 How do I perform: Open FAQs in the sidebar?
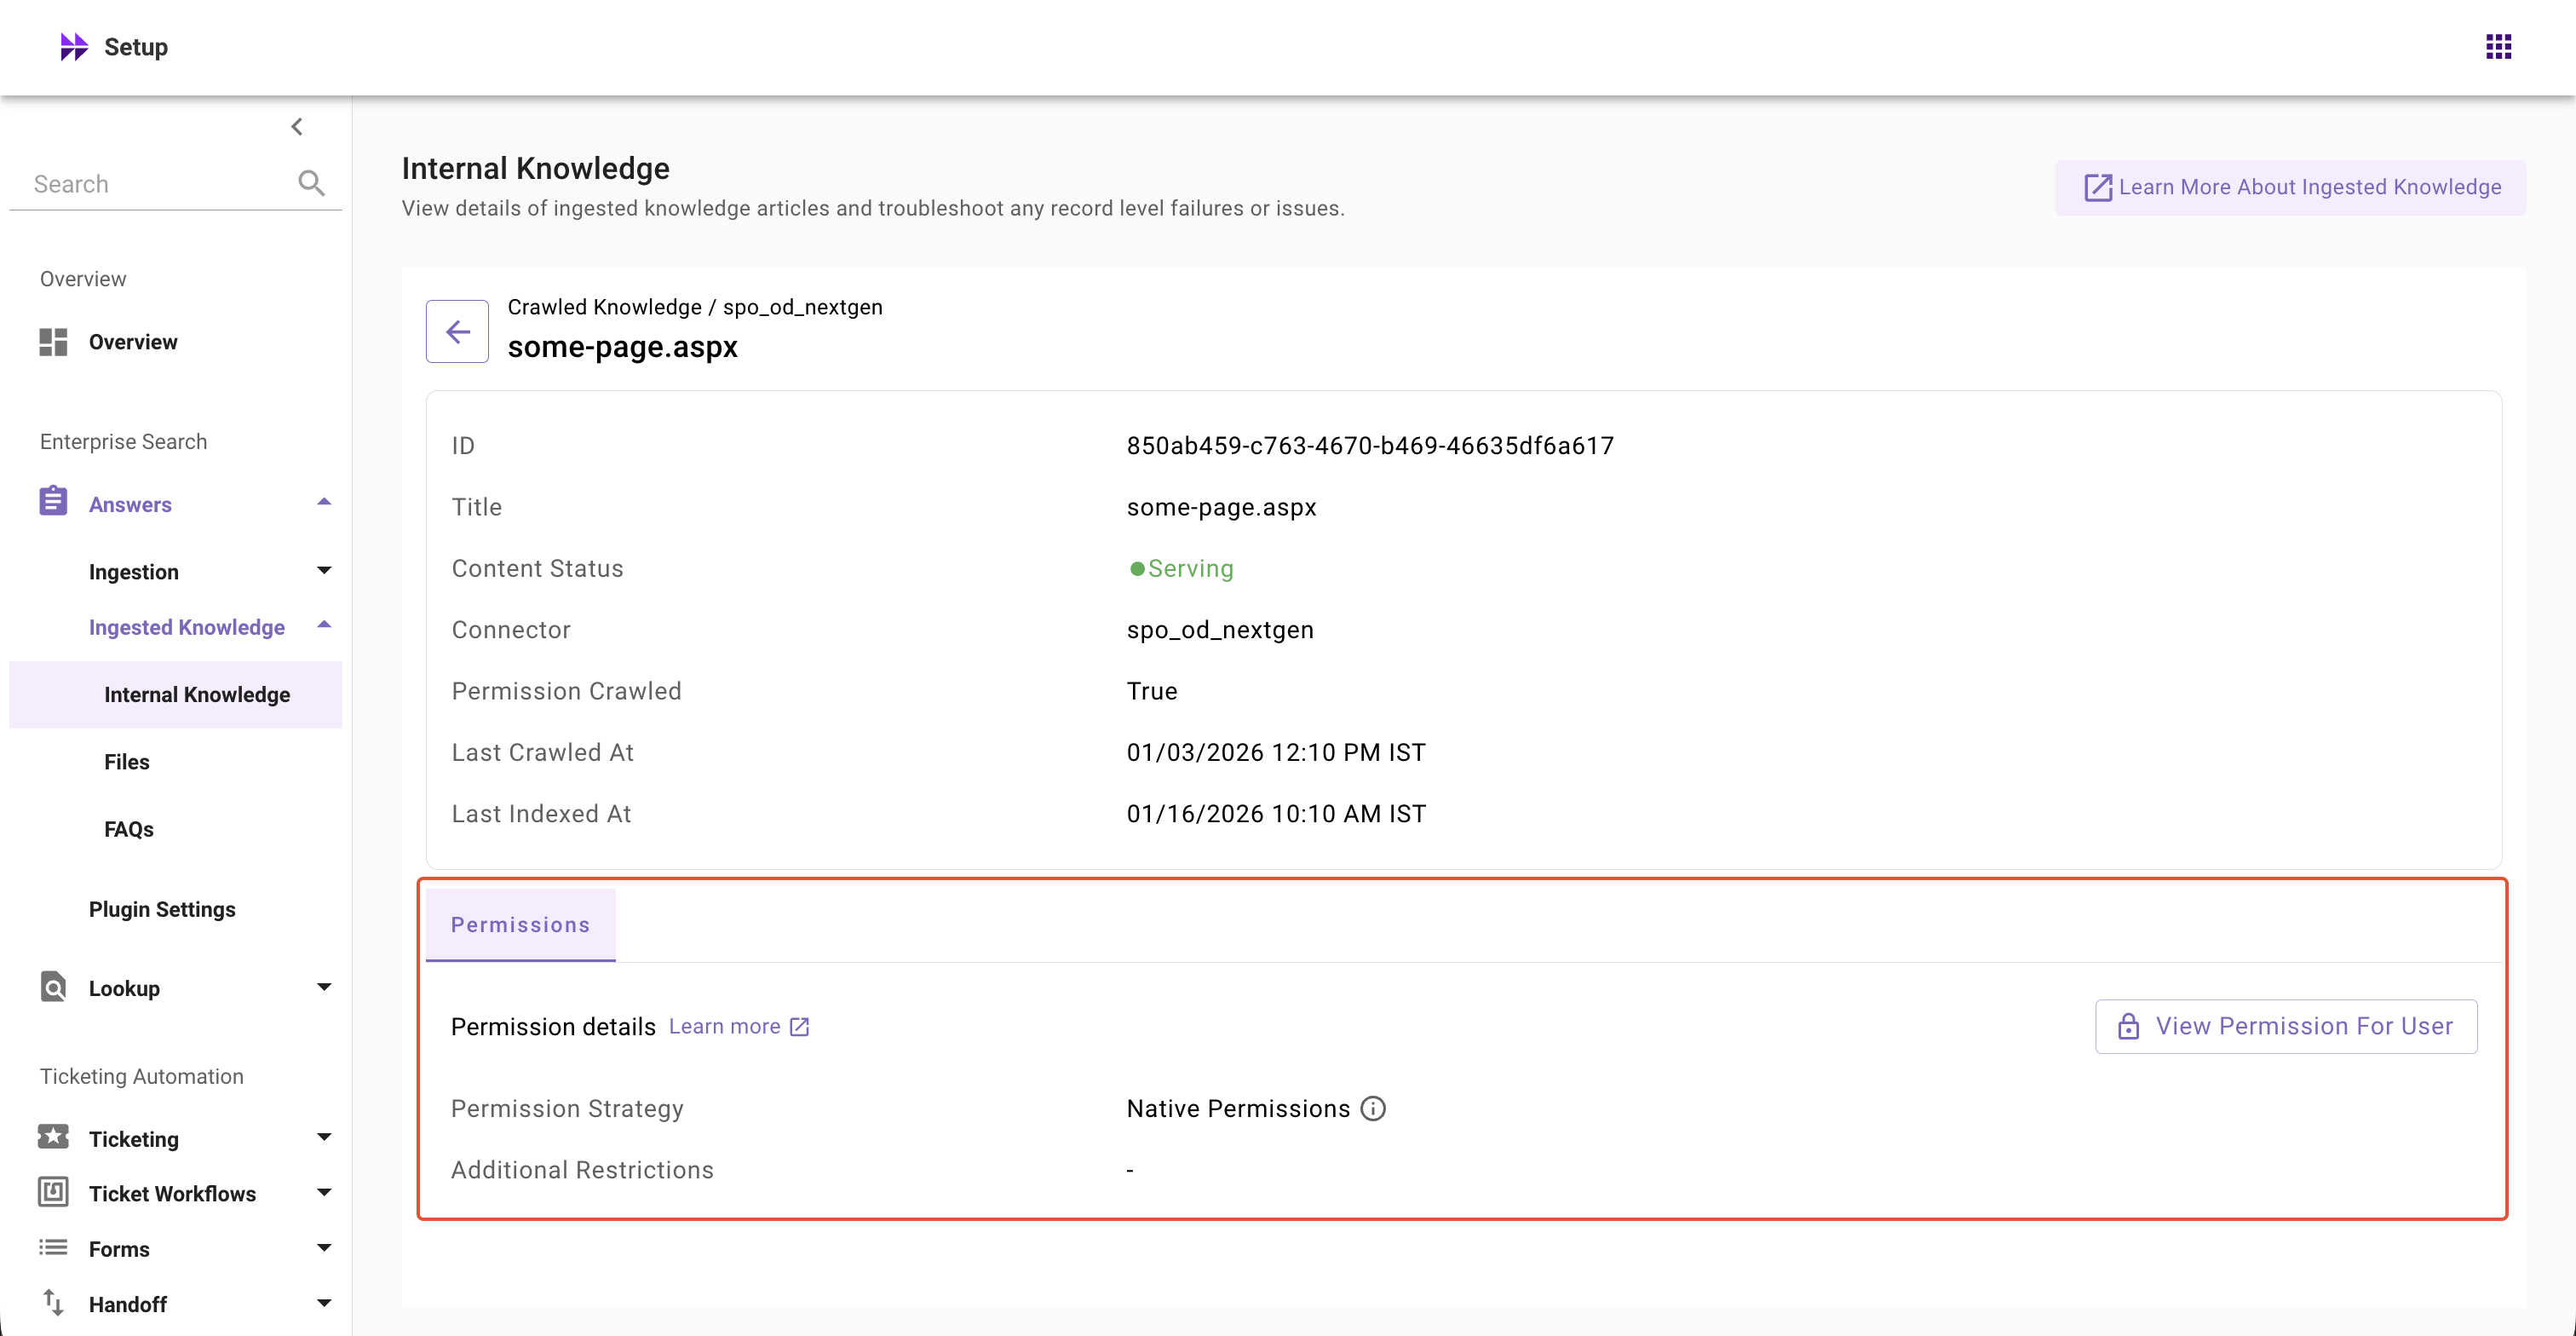(129, 829)
